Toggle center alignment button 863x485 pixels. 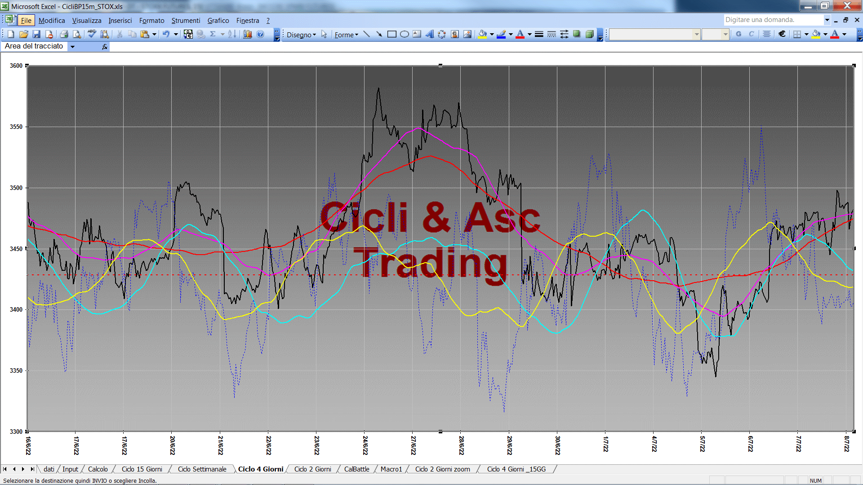coord(767,34)
